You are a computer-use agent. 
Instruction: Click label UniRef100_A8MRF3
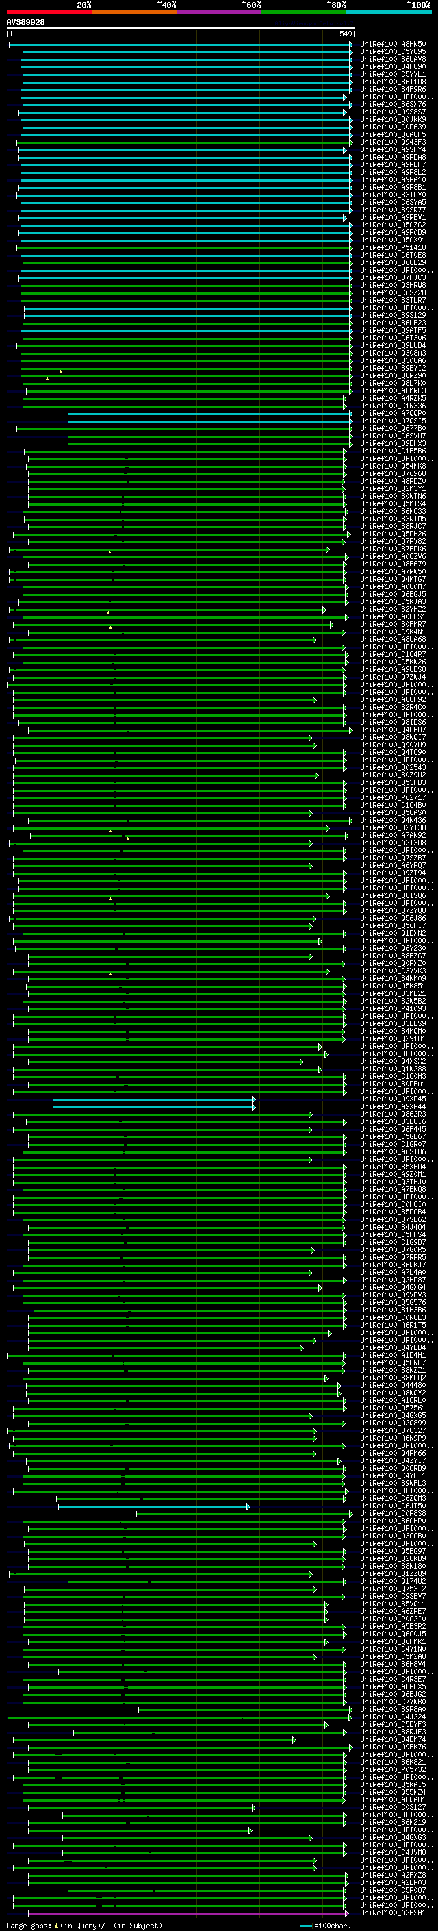393,390
